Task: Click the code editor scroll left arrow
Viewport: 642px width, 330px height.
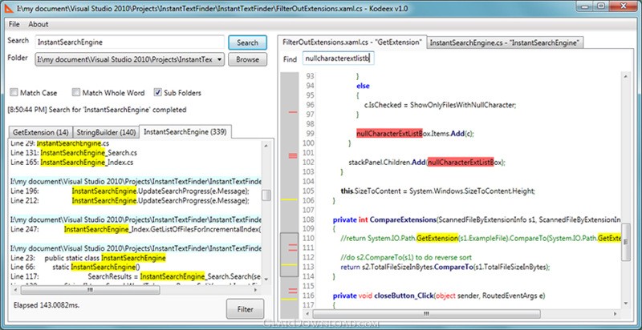Action: (x=307, y=314)
